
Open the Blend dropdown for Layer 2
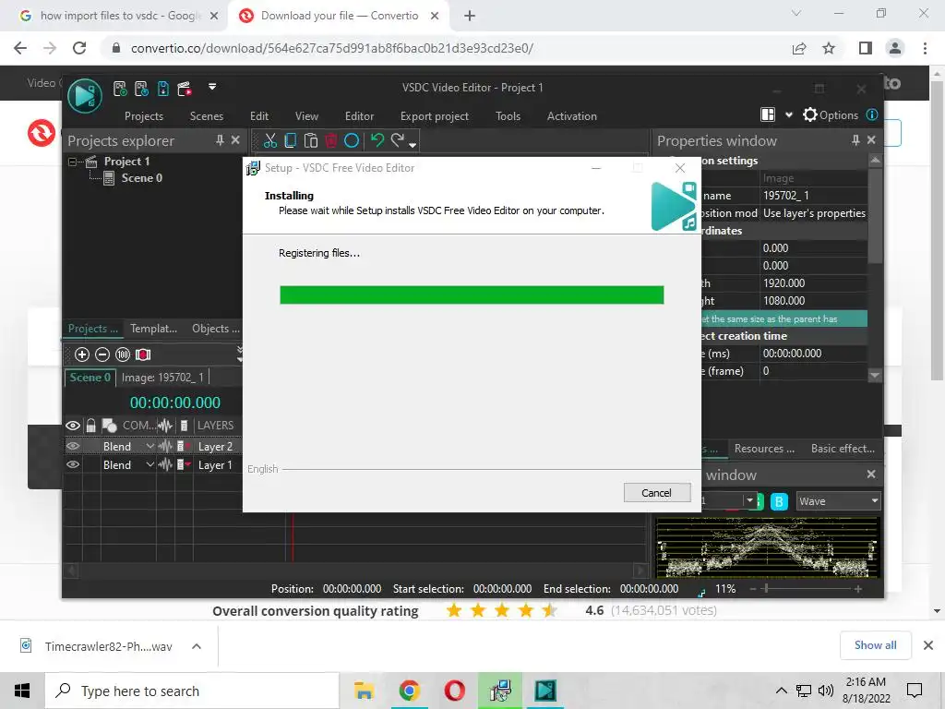pyautogui.click(x=150, y=447)
